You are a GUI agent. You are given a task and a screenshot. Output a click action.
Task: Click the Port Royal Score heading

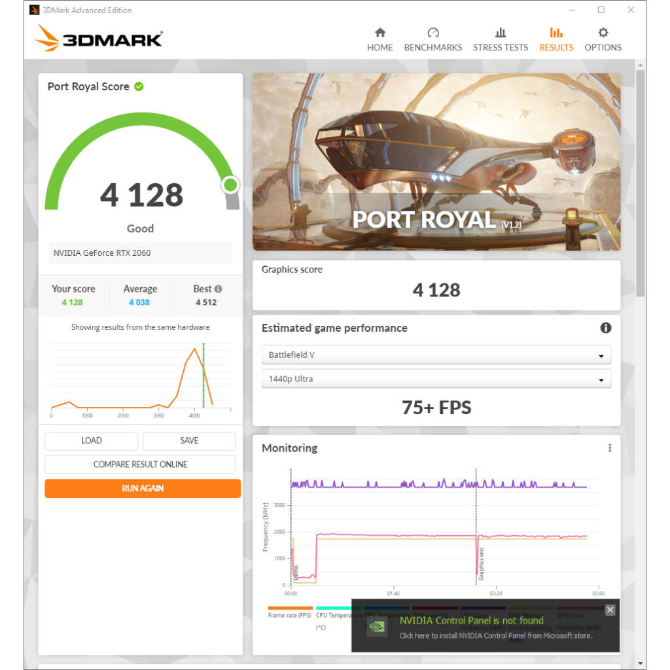pos(88,86)
